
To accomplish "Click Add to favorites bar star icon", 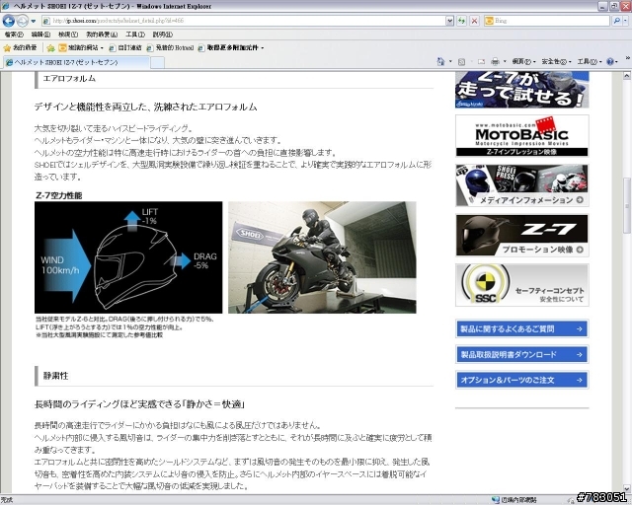I will (50, 48).
